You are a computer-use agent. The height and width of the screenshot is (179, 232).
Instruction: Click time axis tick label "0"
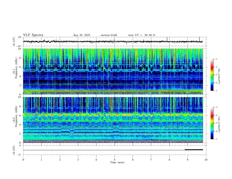pyautogui.click(x=23, y=160)
